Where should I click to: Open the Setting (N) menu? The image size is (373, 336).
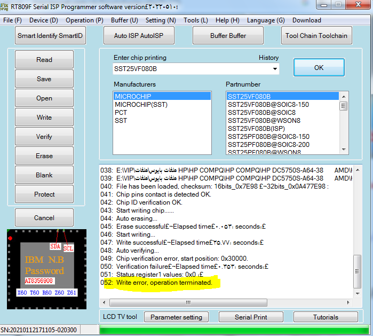click(161, 20)
